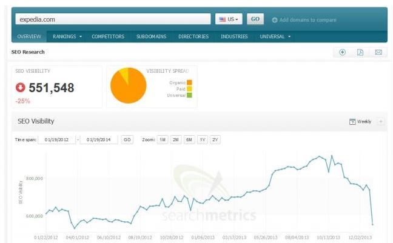
Task: Set chart zoom to 2Y
Action: click(x=215, y=140)
